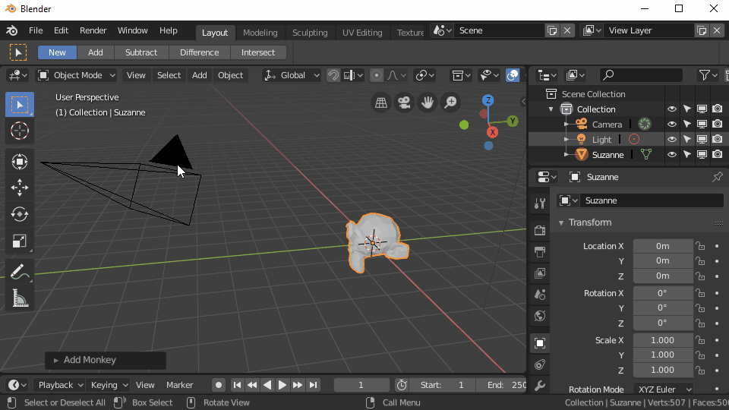The height and width of the screenshot is (410, 729).
Task: Open Global transform orientation dropdown
Action: click(x=292, y=75)
